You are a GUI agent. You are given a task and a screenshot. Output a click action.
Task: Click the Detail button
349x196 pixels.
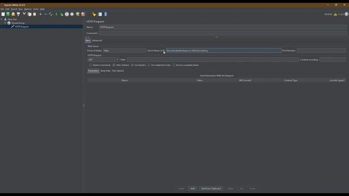click(181, 188)
